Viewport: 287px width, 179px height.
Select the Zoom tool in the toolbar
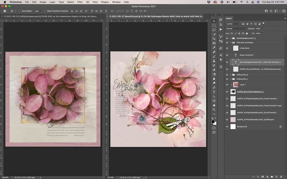[214, 110]
